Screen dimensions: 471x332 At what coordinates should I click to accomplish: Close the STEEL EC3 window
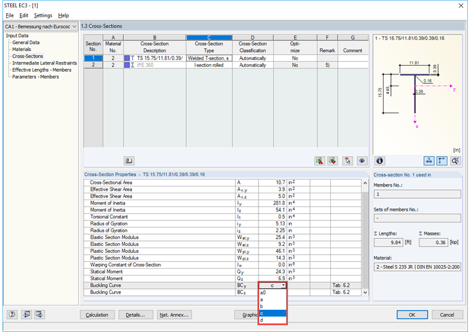(461, 6)
